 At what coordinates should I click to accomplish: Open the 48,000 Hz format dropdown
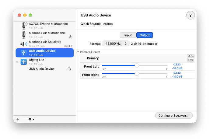116,44
